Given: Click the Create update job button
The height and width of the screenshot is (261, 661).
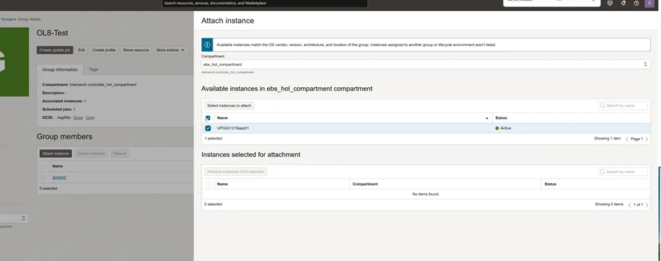Looking at the screenshot, I should [55, 50].
